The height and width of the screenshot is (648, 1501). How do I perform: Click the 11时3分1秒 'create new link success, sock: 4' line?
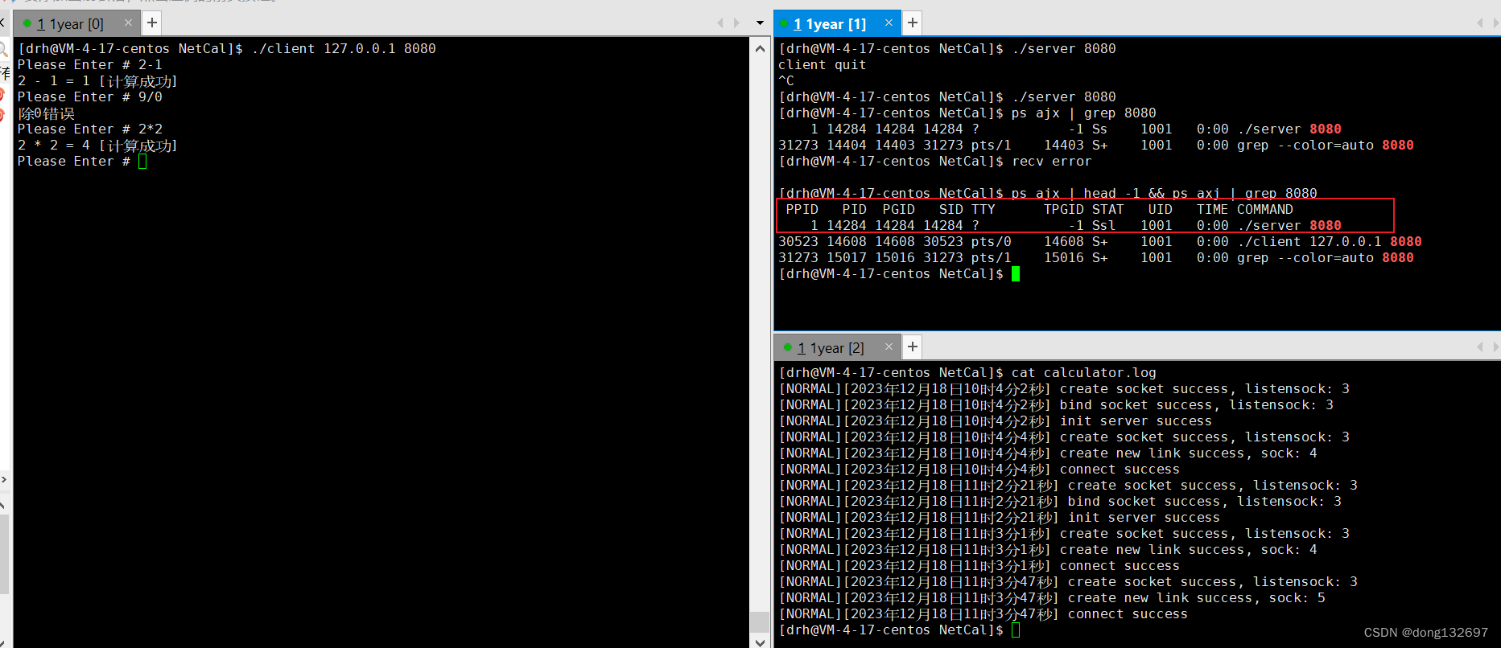[1048, 550]
